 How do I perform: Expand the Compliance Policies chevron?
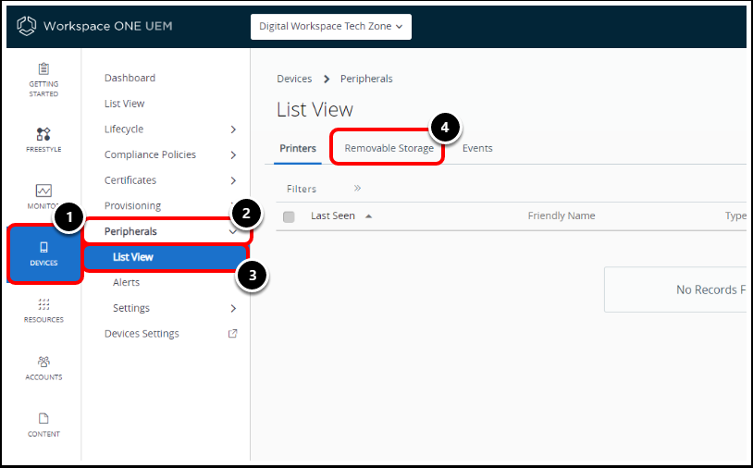233,155
